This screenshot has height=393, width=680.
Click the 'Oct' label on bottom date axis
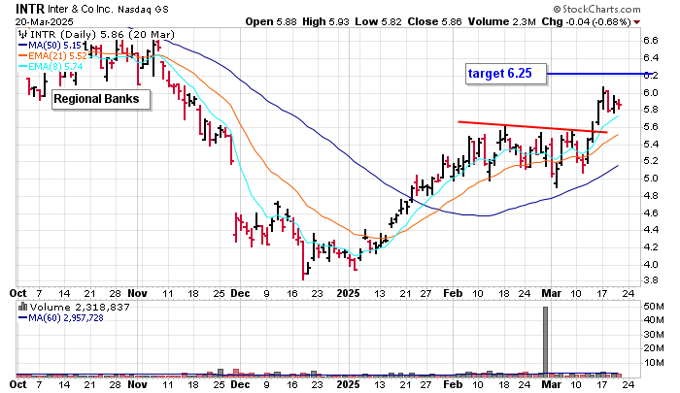pos(17,385)
